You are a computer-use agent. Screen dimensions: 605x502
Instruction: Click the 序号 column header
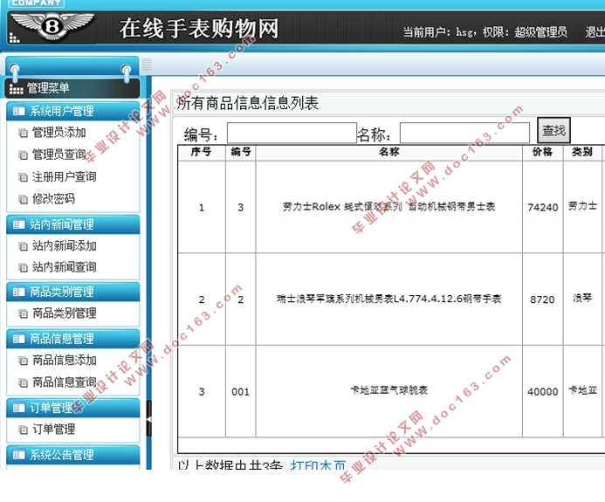202,152
